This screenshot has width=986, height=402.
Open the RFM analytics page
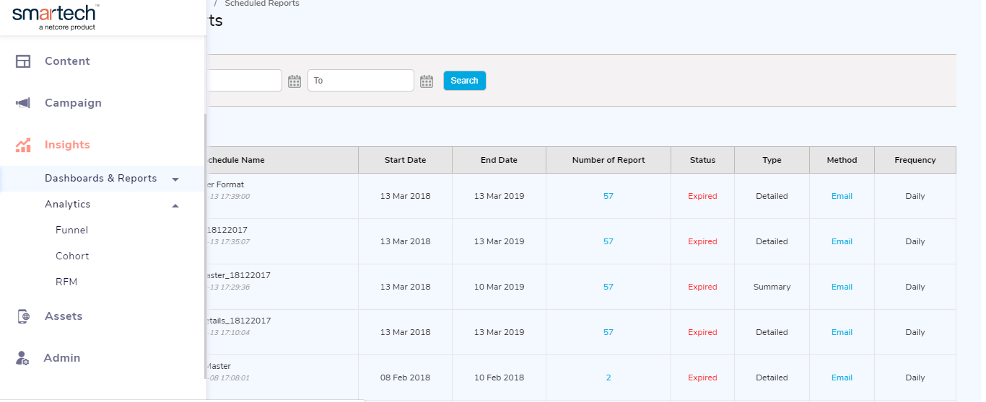(66, 282)
